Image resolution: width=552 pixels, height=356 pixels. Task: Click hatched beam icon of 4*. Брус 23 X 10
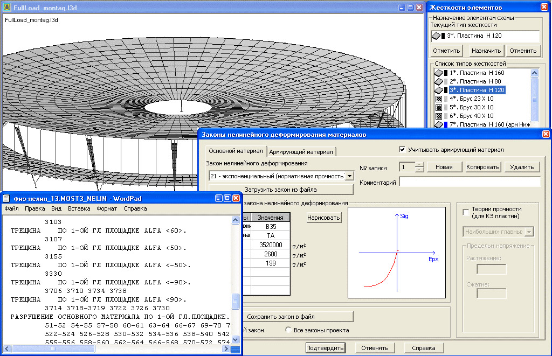438,99
